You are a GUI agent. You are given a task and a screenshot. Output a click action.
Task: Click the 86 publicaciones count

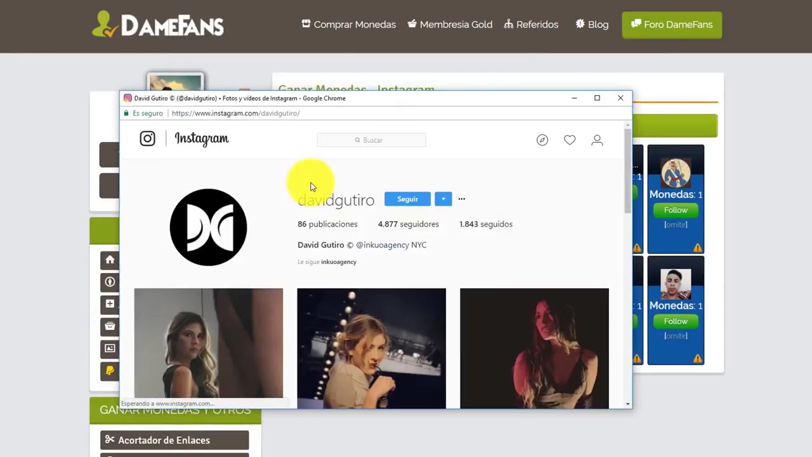(327, 224)
